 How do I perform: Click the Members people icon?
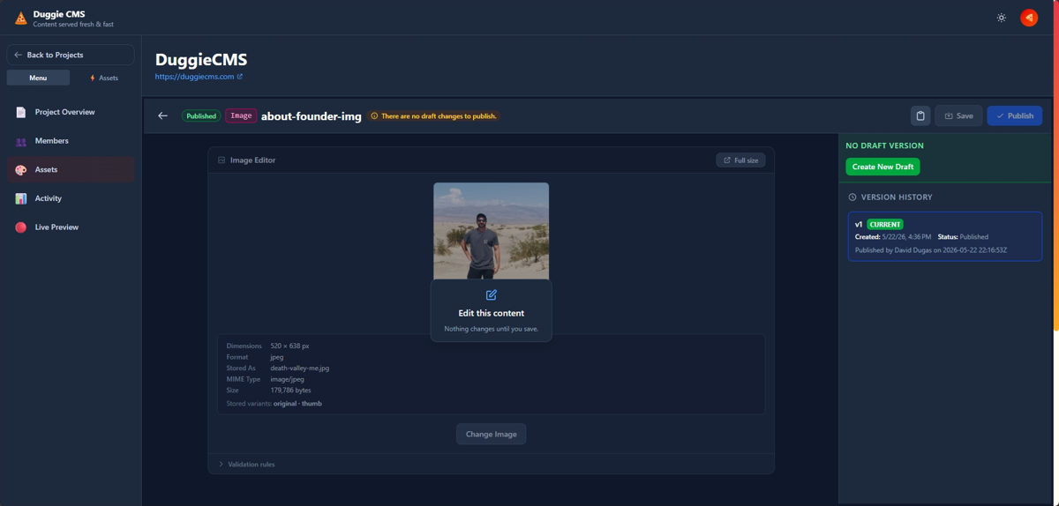click(x=21, y=141)
